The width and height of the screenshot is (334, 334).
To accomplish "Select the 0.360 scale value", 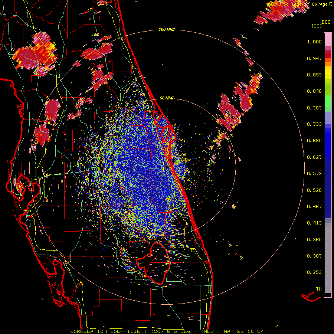I will 314,240.
